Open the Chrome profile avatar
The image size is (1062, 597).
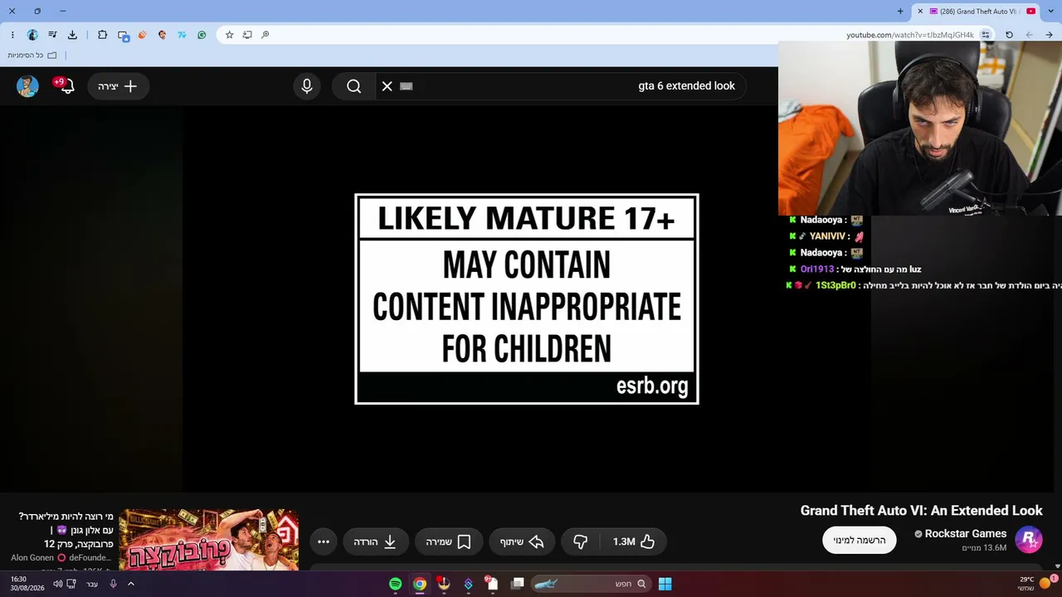click(x=32, y=35)
